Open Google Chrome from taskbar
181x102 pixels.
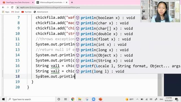(x=73, y=99)
